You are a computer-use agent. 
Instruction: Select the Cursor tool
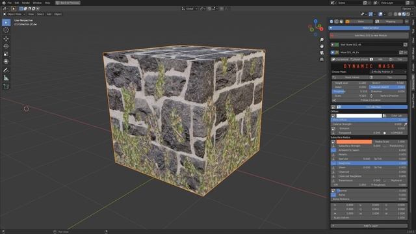pyautogui.click(x=6, y=31)
